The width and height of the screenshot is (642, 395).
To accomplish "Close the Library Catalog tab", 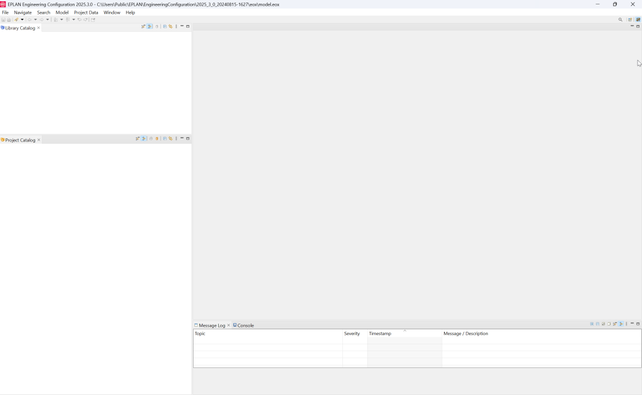I will coord(39,28).
